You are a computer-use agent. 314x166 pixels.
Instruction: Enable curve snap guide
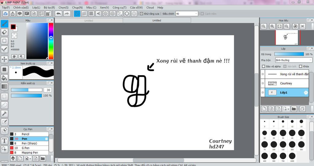click(120, 14)
